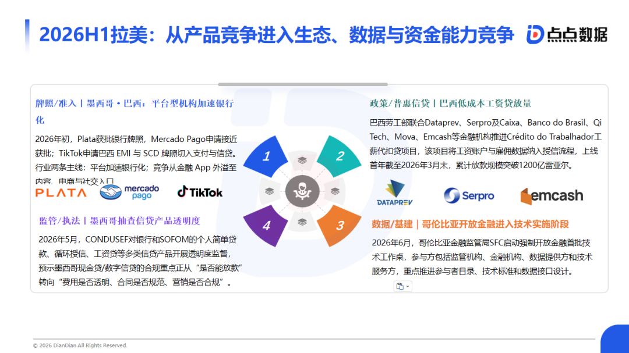Select the Emcash logo
The width and height of the screenshot is (629, 353).
(552, 195)
